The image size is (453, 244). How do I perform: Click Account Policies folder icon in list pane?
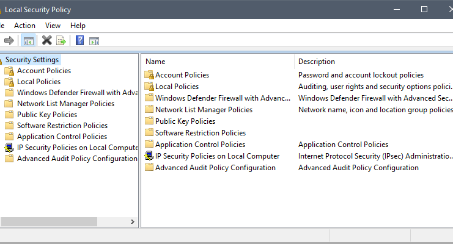click(x=149, y=75)
